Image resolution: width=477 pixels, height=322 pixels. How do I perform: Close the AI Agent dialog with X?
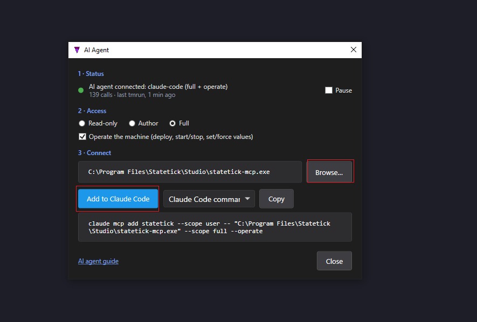353,50
